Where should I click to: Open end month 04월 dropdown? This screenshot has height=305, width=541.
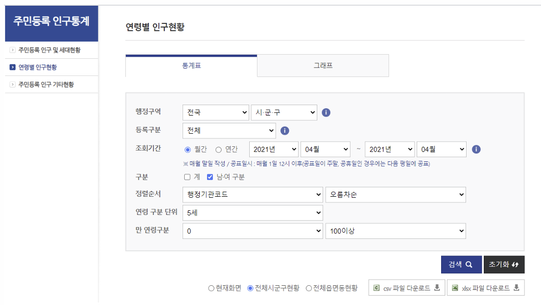442,149
